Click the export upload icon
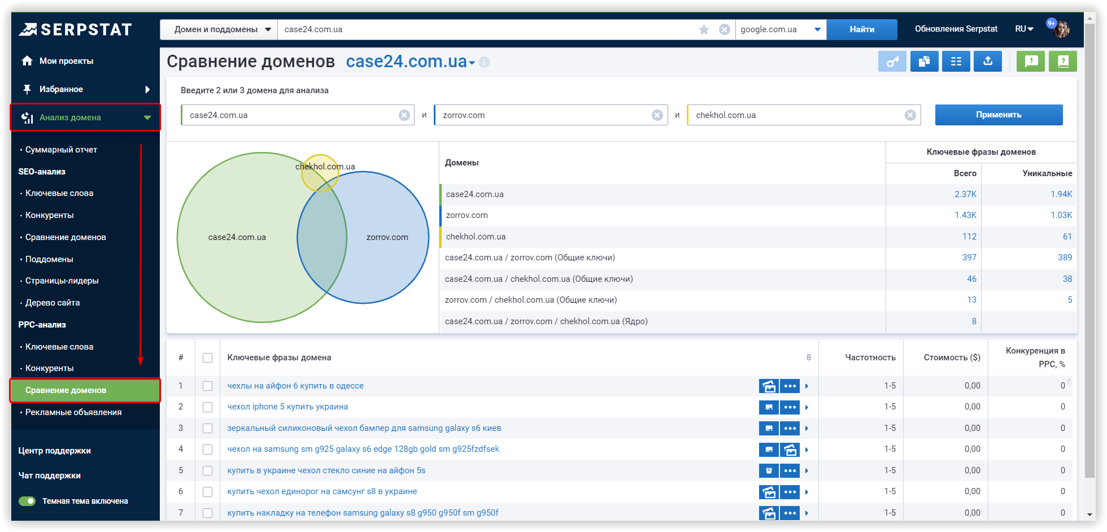Image resolution: width=1107 pixels, height=532 pixels. coord(988,61)
